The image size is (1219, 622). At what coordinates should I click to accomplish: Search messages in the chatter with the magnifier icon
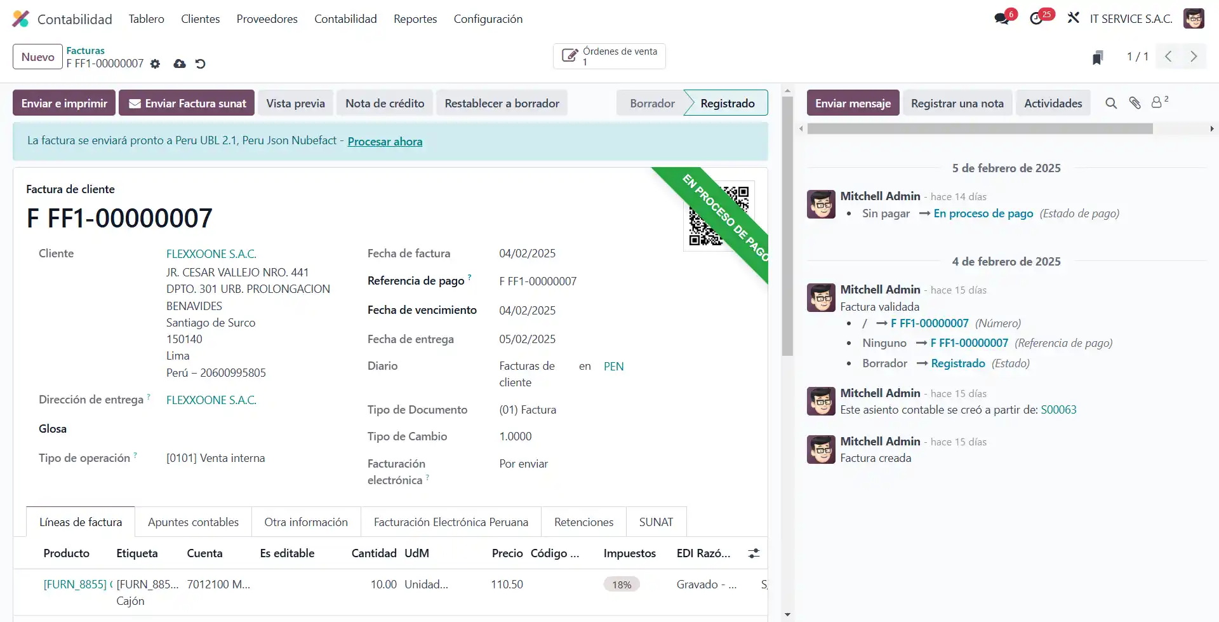pos(1111,103)
